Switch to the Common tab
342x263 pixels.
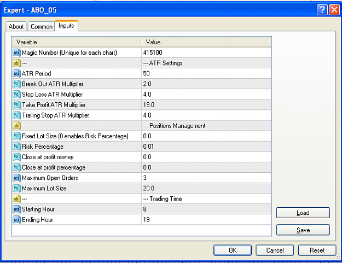tap(42, 27)
